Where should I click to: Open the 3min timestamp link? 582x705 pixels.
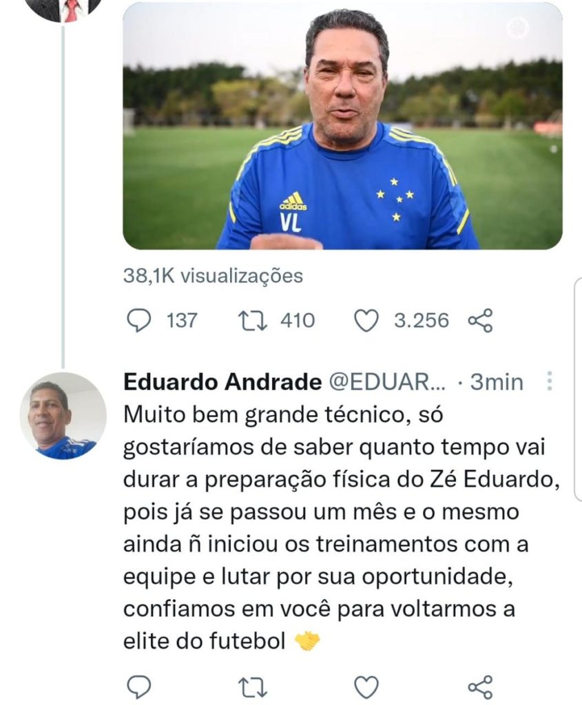[496, 382]
